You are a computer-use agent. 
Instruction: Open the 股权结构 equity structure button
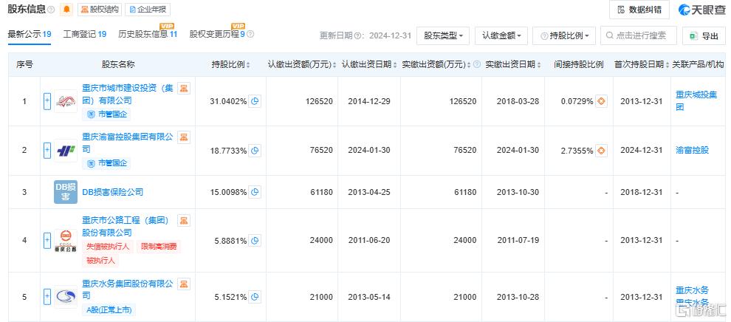99,10
